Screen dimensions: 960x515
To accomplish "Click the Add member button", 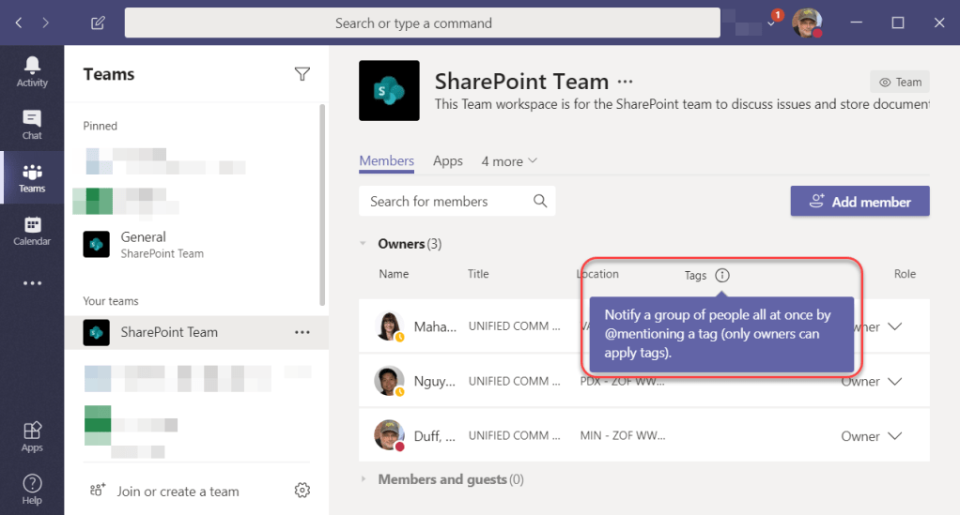I will 859,201.
